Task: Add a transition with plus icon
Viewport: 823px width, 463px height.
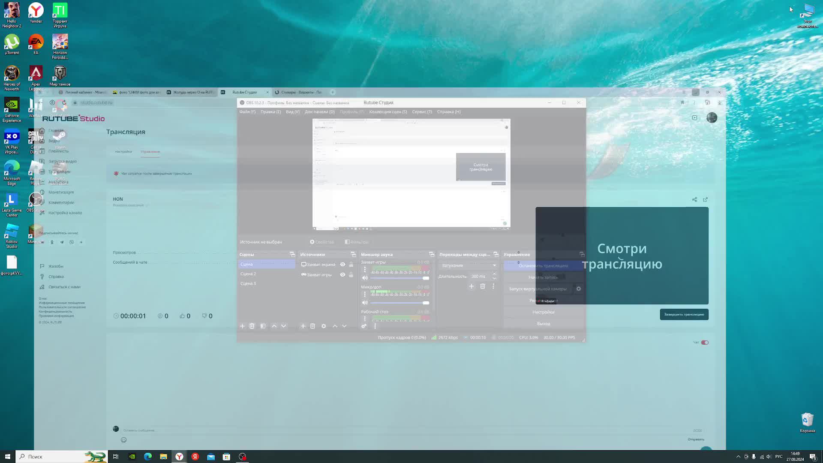Action: point(472,286)
